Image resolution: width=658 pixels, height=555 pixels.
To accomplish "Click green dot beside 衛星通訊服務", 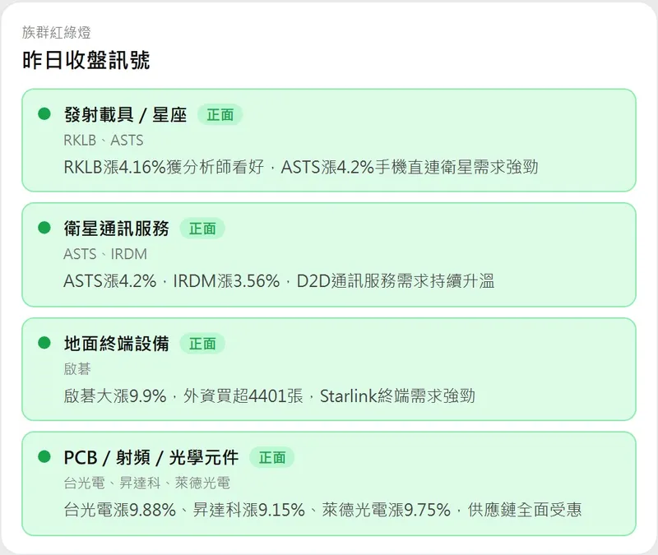I will coord(44,229).
